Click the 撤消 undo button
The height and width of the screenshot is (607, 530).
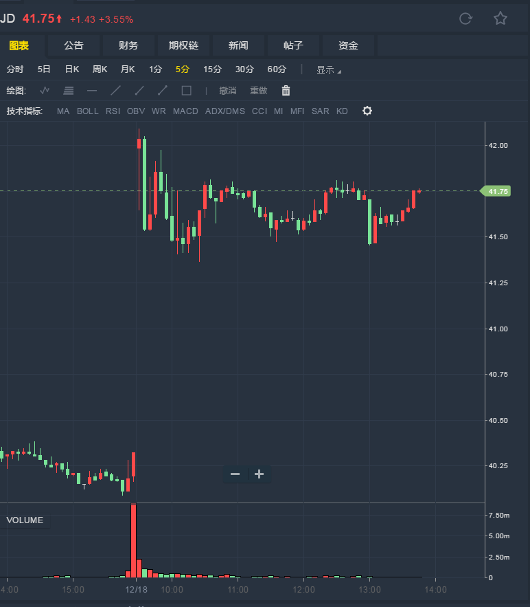pyautogui.click(x=228, y=91)
